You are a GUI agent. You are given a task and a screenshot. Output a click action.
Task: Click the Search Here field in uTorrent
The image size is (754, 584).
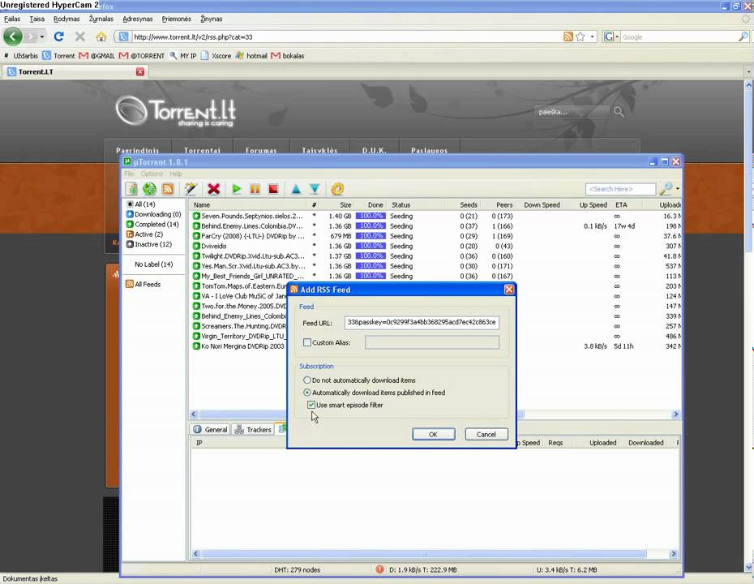click(620, 189)
